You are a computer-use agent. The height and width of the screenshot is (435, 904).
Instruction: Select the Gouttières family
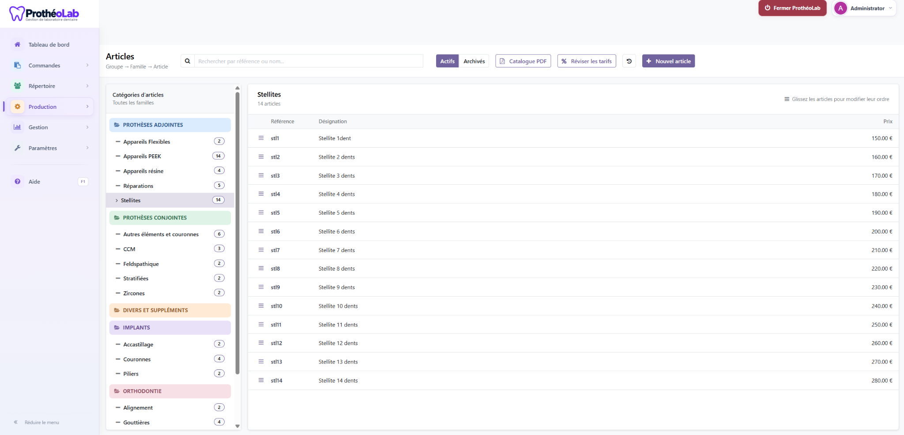tap(170, 422)
